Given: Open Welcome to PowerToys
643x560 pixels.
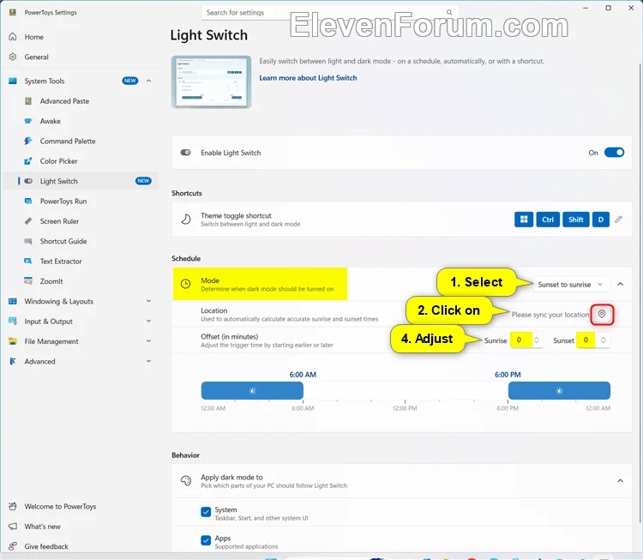Looking at the screenshot, I should 60,506.
